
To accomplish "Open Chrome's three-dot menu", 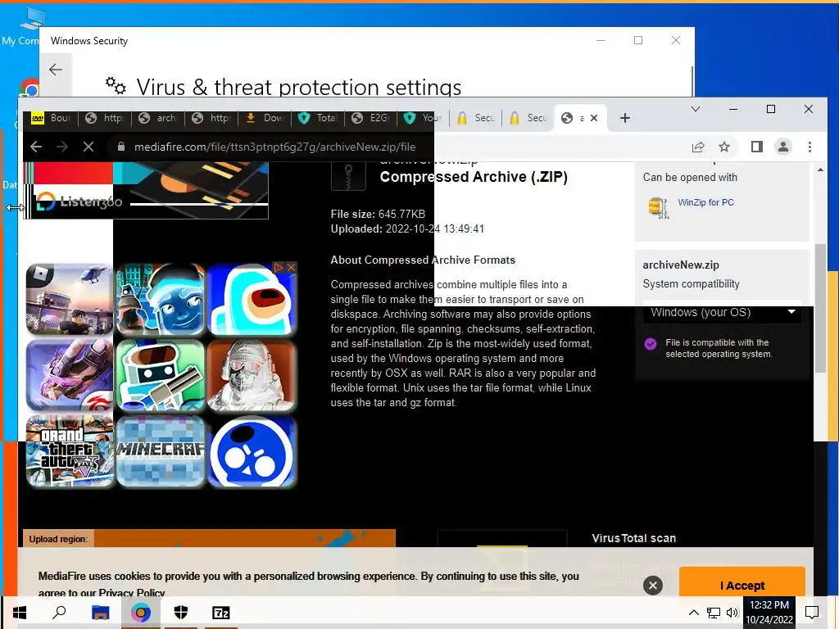I will point(810,147).
